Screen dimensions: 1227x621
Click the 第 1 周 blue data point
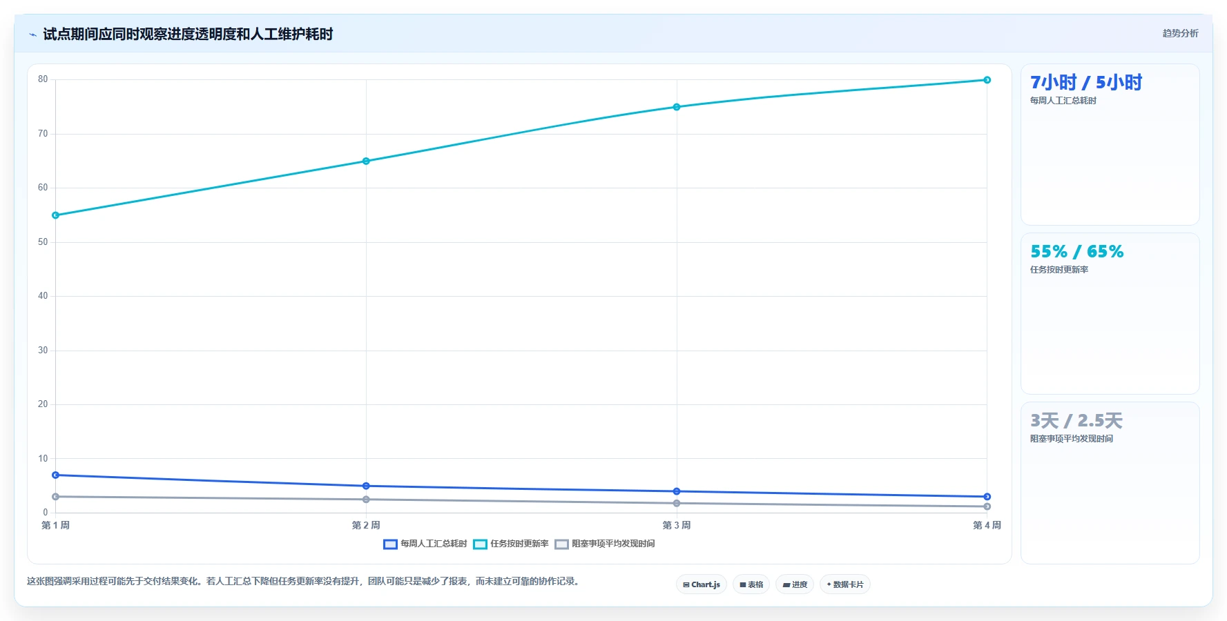point(56,475)
